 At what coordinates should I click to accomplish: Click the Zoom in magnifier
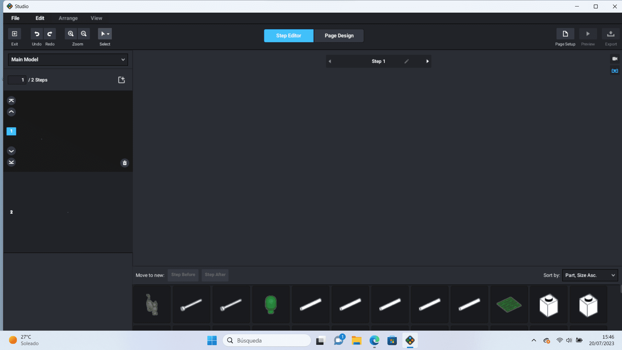coord(71,34)
